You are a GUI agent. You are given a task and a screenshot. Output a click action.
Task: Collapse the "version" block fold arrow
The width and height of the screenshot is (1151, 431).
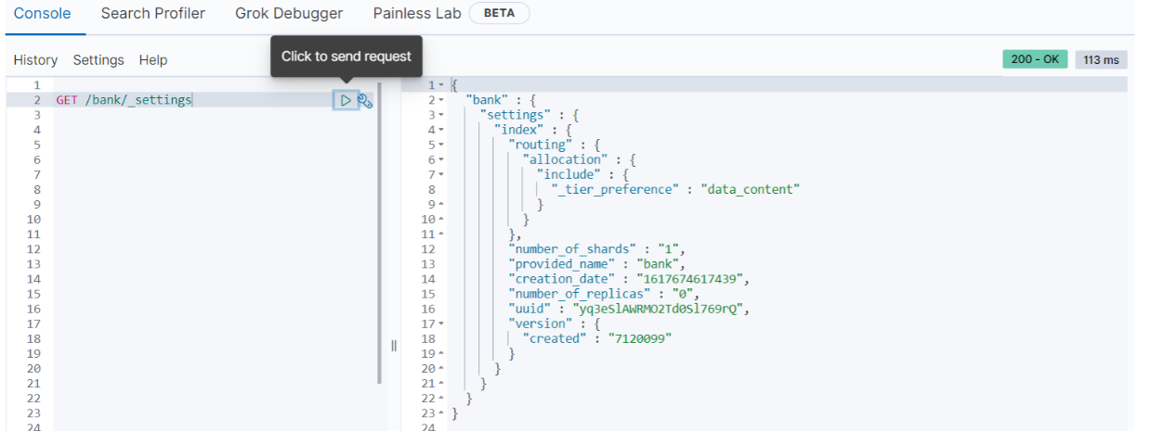pyautogui.click(x=441, y=323)
